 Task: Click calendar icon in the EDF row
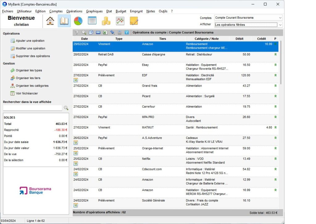[76, 80]
